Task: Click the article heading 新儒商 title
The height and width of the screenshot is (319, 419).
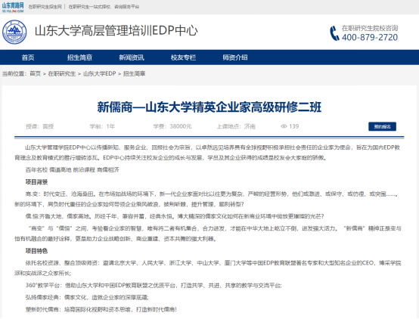Action: click(209, 107)
